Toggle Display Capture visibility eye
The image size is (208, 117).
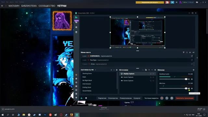[x=153, y=74]
